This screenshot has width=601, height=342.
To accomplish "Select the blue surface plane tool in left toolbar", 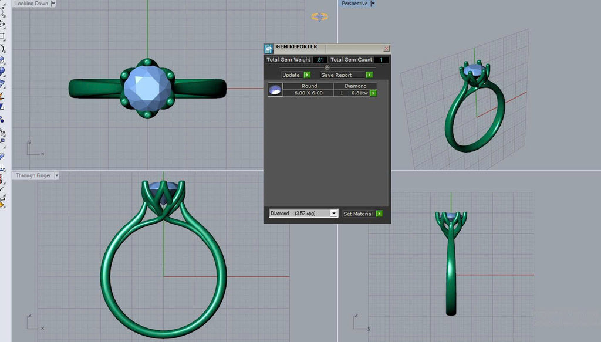I will [2, 83].
